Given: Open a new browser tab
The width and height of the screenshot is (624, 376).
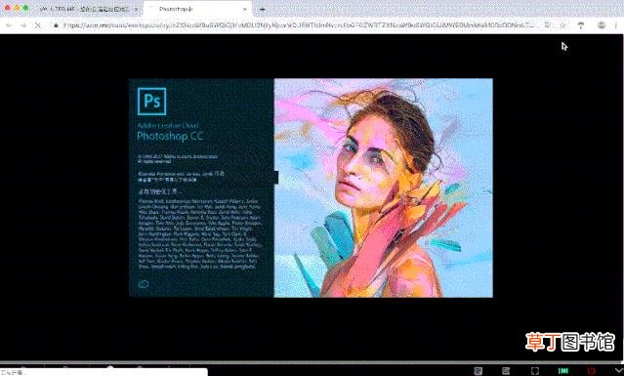Looking at the screenshot, I should click(263, 9).
